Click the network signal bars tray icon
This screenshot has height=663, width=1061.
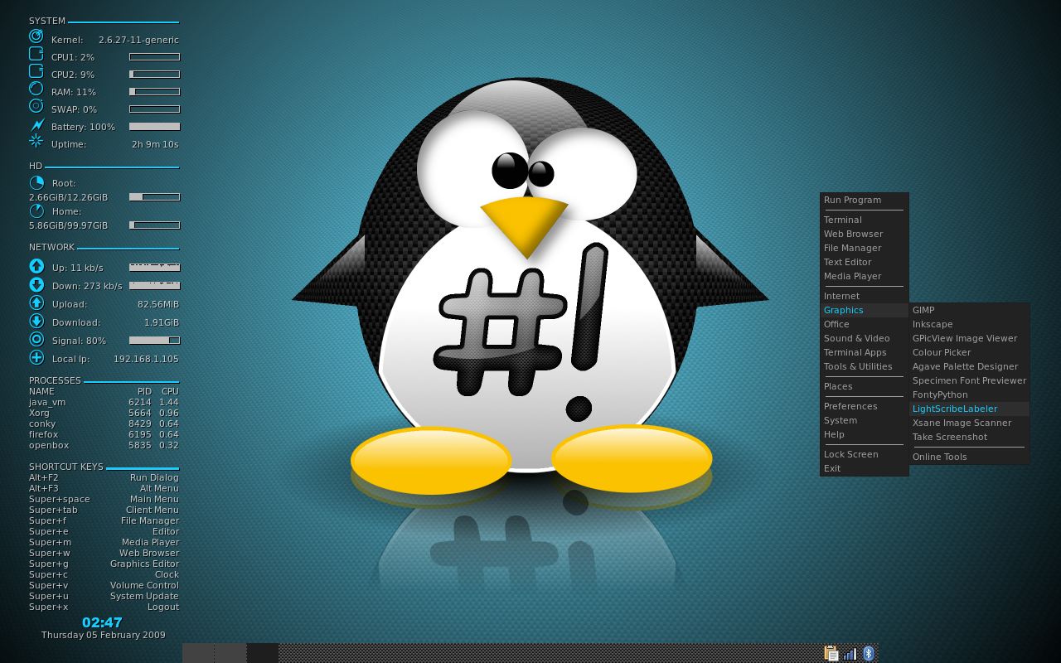[x=850, y=654]
